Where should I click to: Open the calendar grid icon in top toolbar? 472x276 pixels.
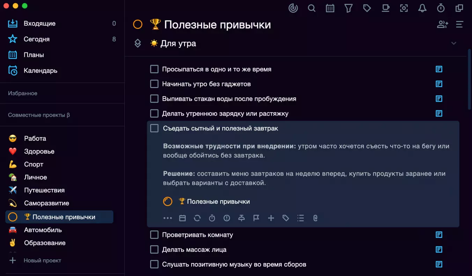(330, 8)
